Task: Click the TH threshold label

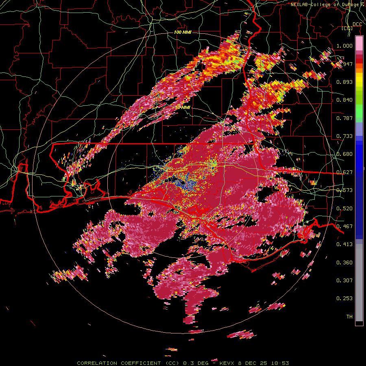Action: 349,317
